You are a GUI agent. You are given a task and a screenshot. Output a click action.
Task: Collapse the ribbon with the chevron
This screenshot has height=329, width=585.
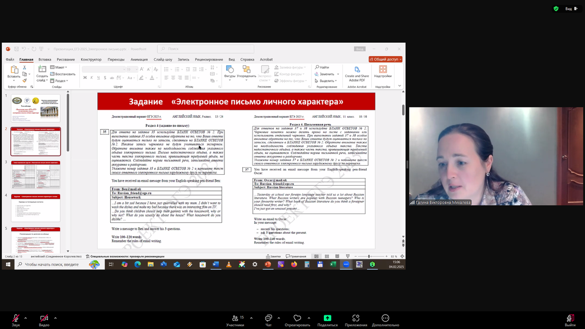coord(399,86)
